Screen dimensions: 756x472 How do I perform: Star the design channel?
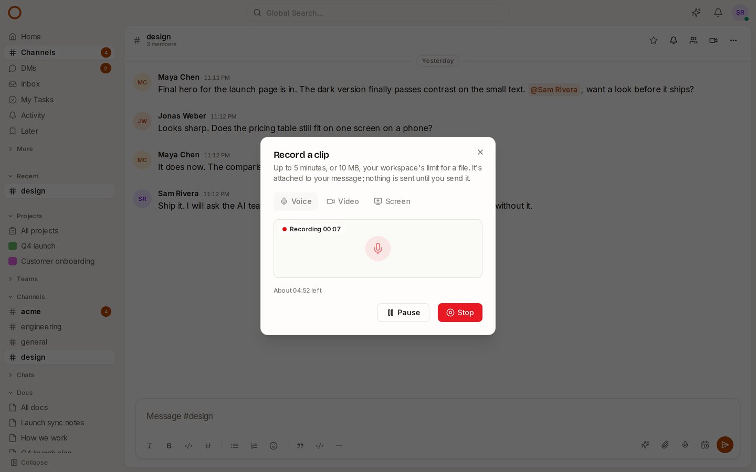654,40
